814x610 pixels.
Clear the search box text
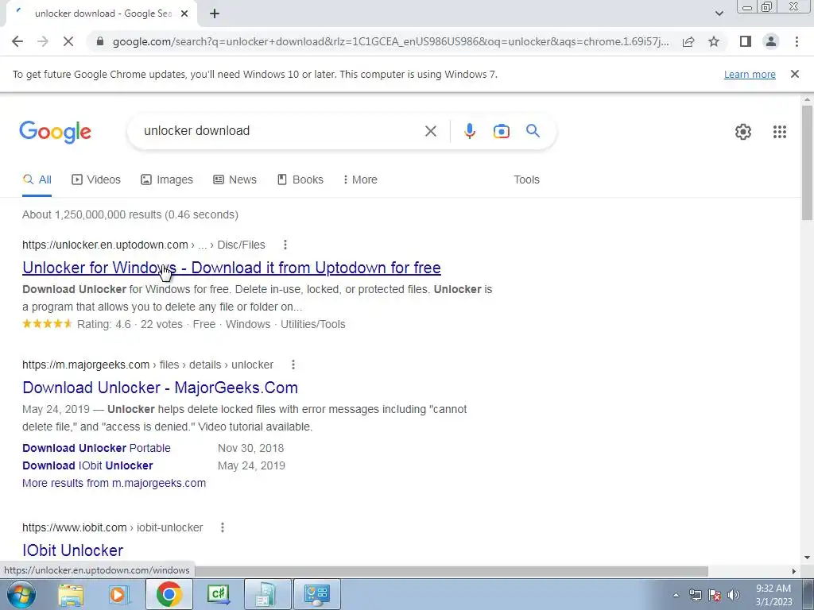click(x=430, y=131)
